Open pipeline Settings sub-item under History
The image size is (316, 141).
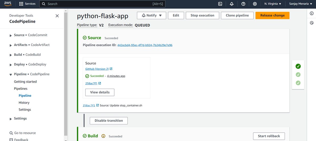(25, 110)
